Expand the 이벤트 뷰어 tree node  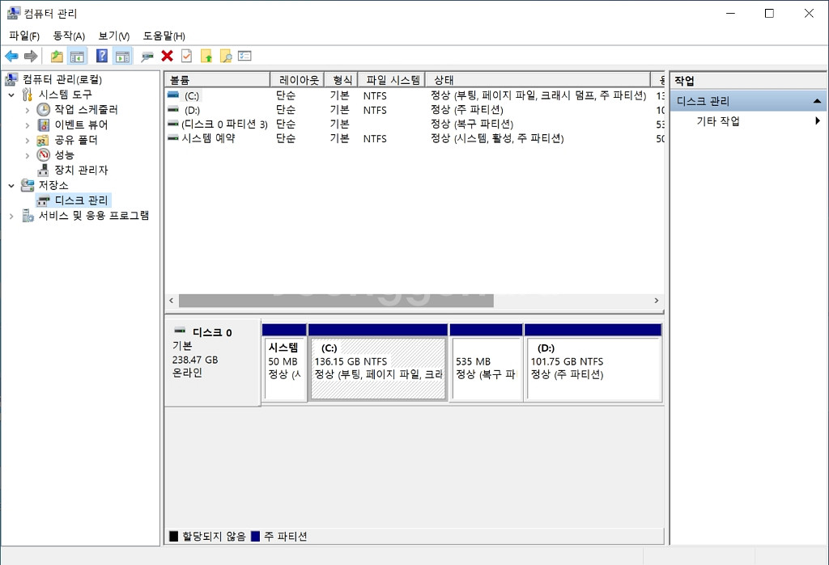pyautogui.click(x=28, y=125)
